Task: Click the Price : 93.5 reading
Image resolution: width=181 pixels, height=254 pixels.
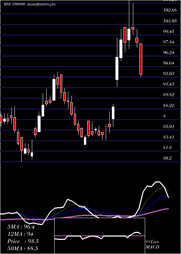Action: tap(23, 241)
